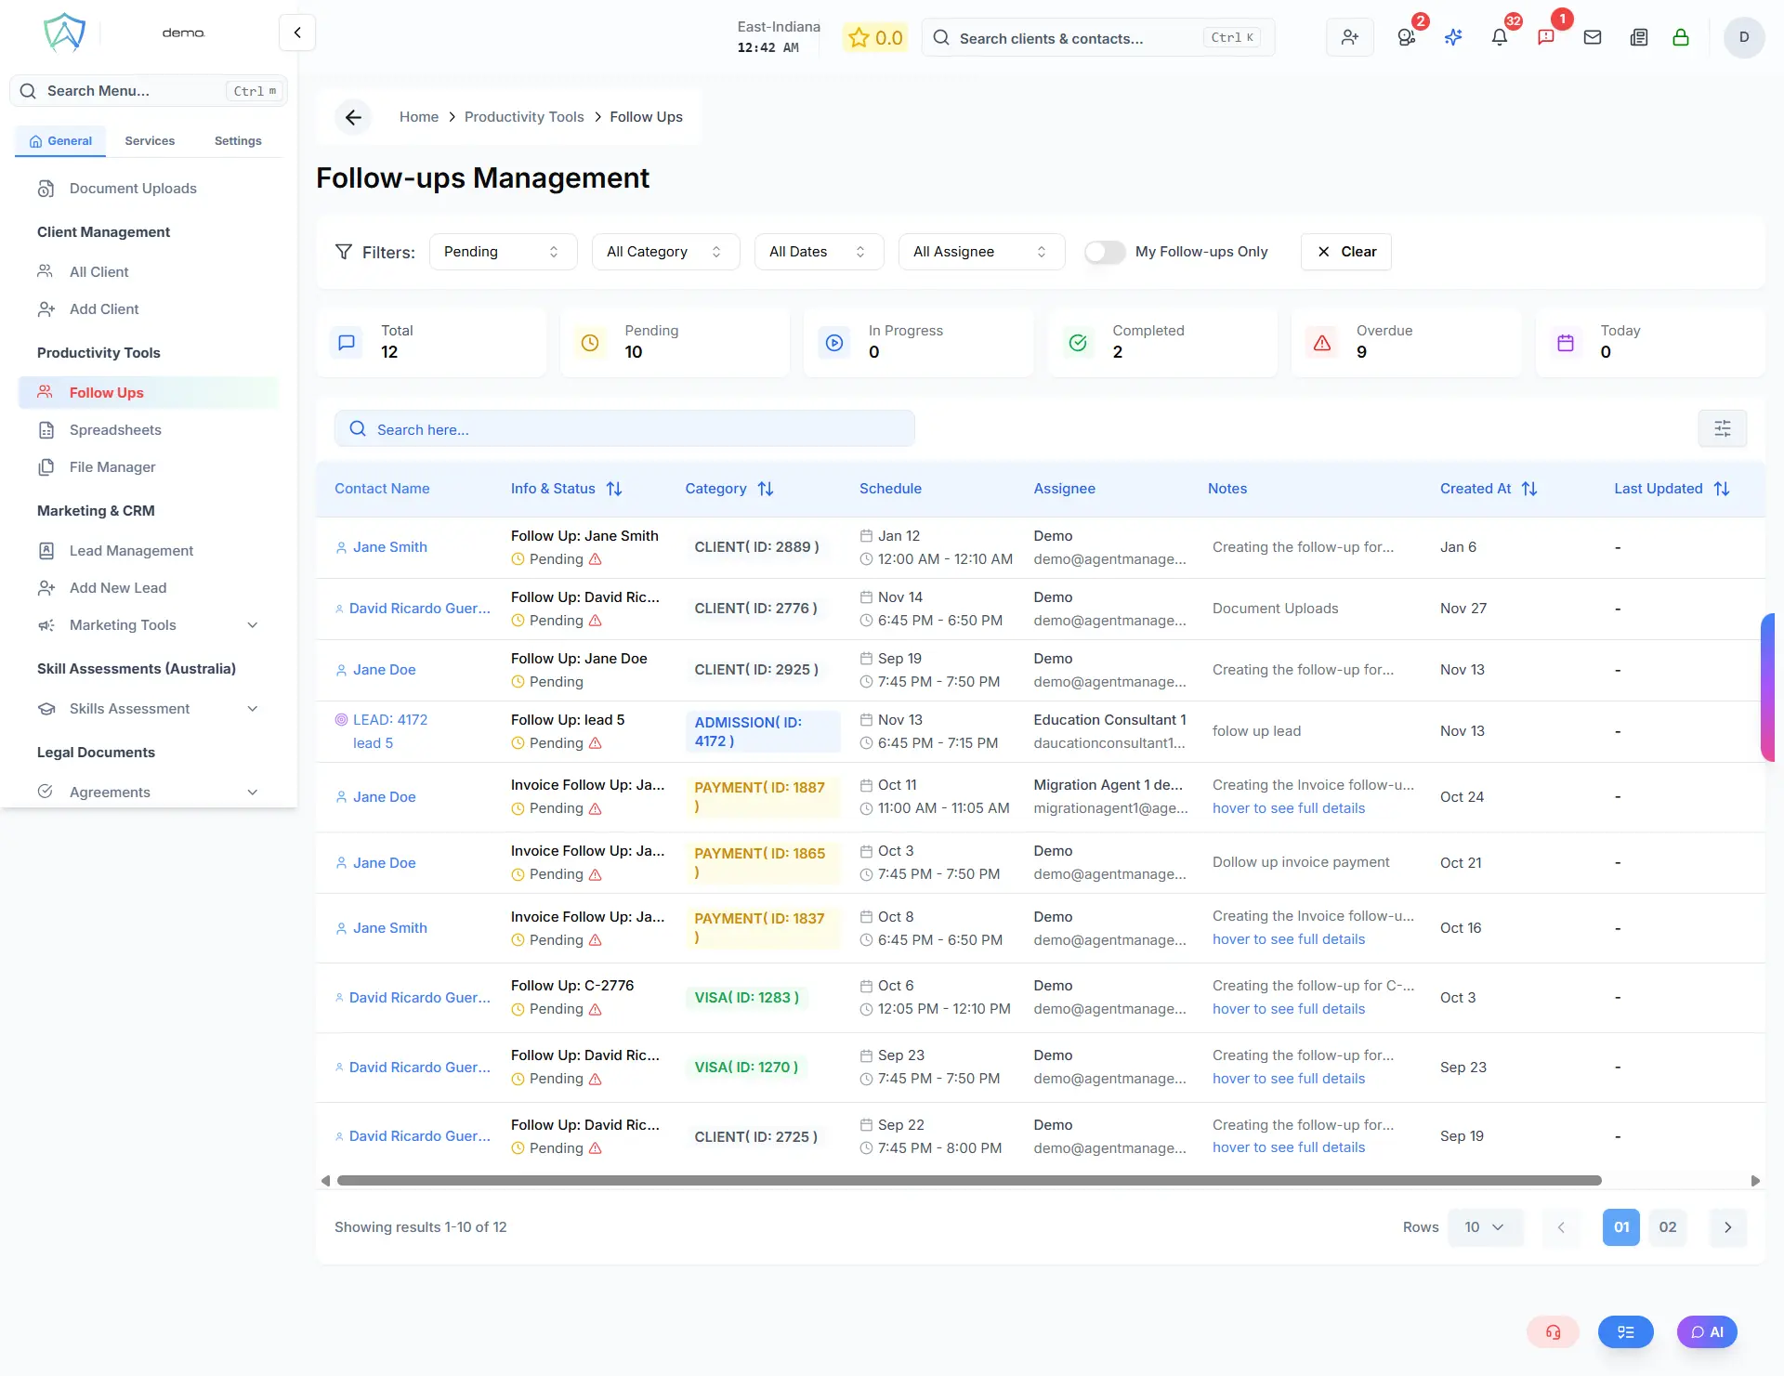This screenshot has width=1784, height=1376.
Task: Open the mail envelope icon
Action: (1593, 38)
